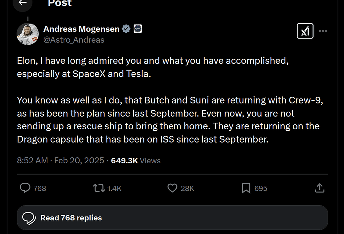The height and width of the screenshot is (234, 344).
Task: Click the 8:52 AM Feb 20, 2025 timestamp
Action: 60,161
